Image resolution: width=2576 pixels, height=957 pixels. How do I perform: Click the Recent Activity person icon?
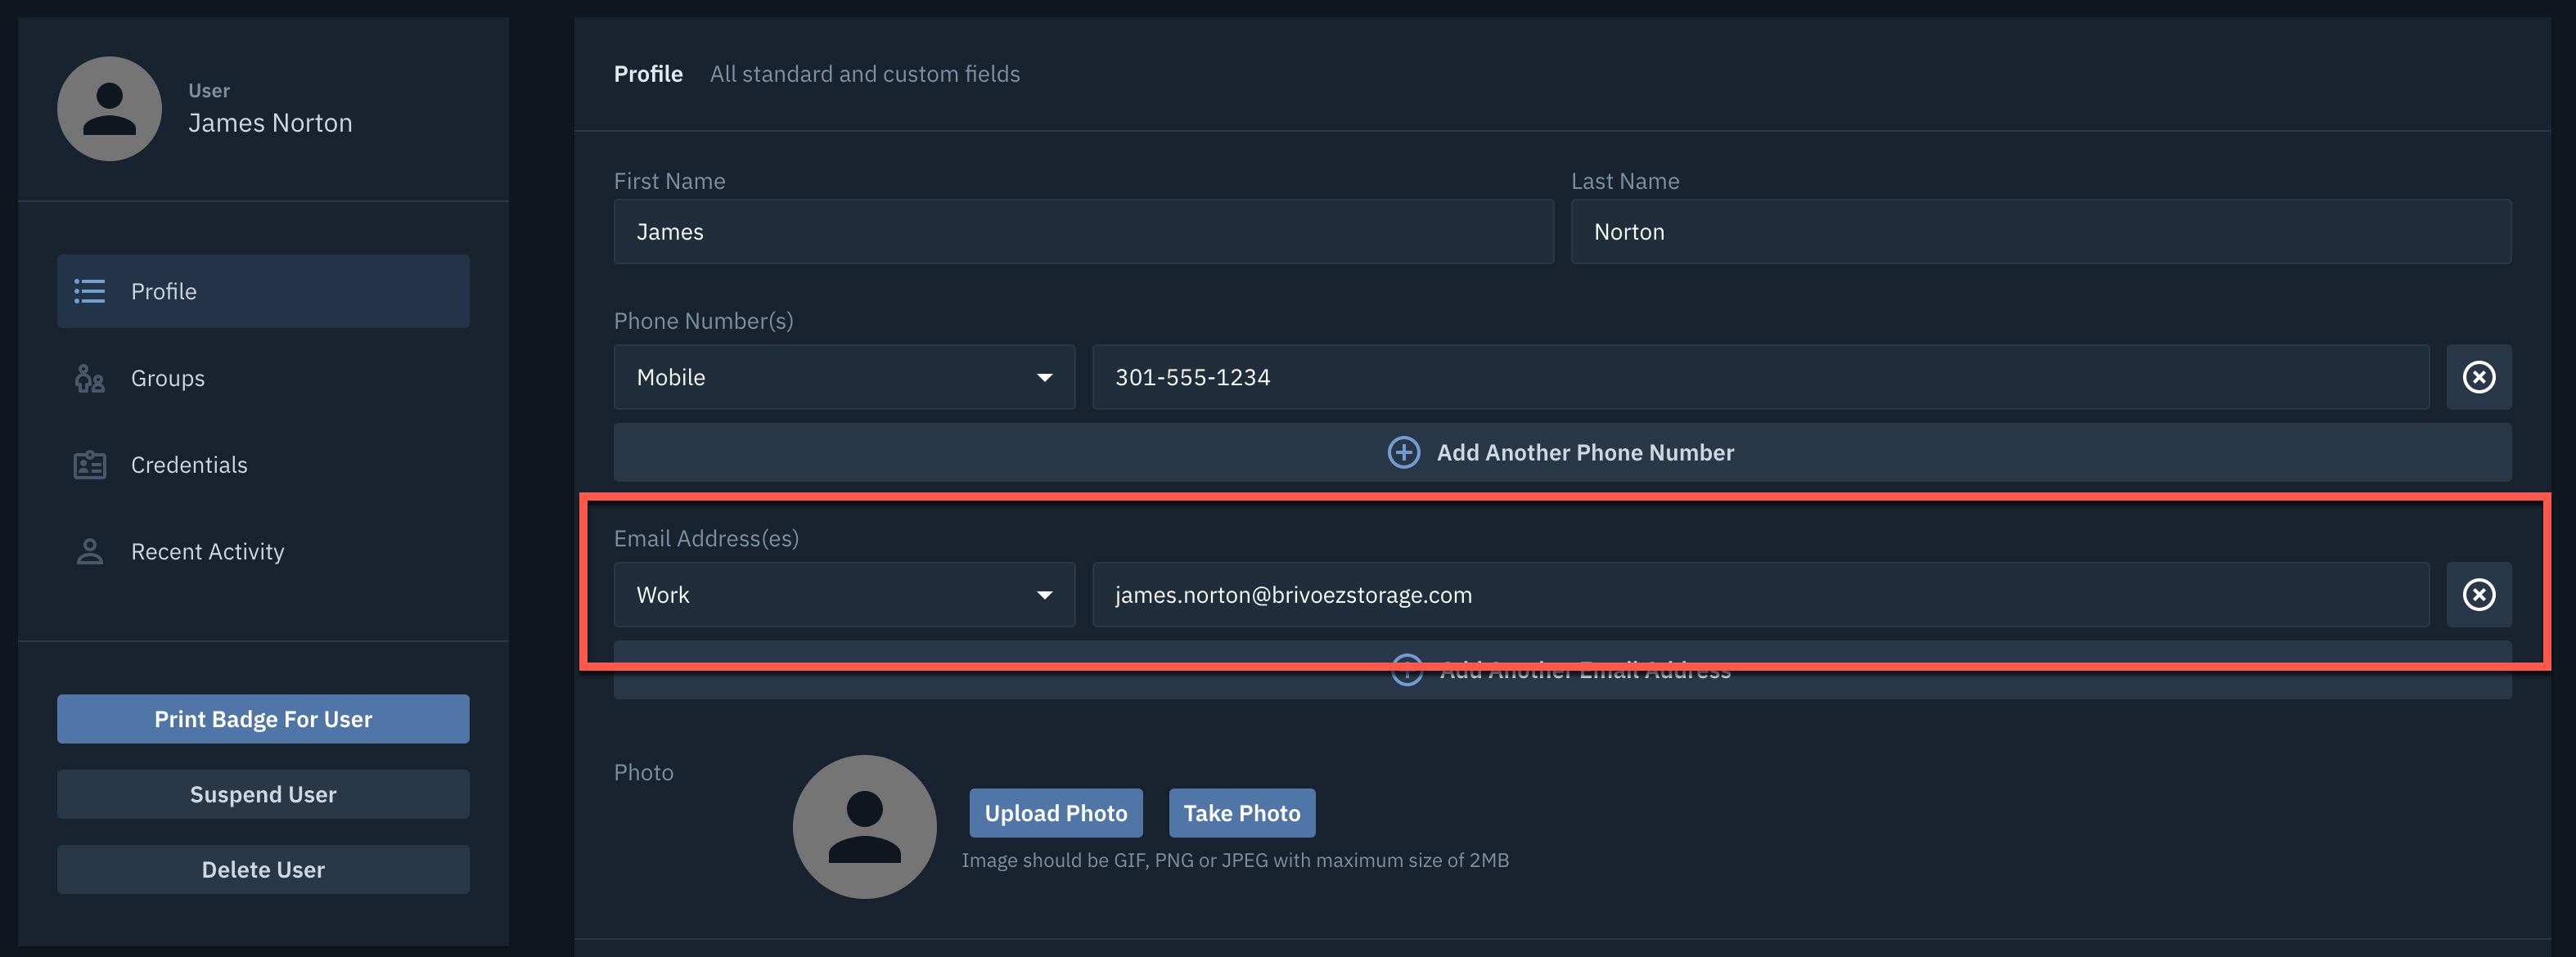click(89, 551)
